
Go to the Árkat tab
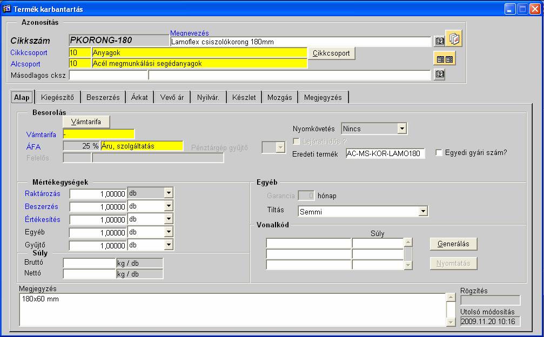click(x=139, y=97)
